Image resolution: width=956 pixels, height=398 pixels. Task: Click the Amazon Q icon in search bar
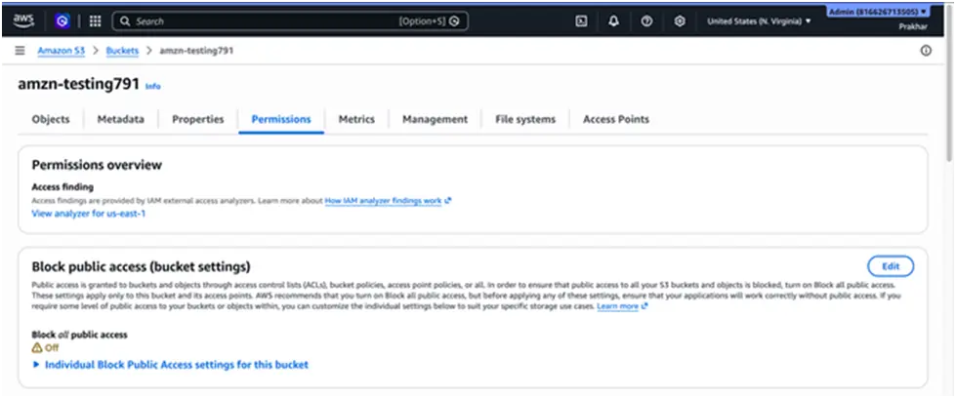454,21
